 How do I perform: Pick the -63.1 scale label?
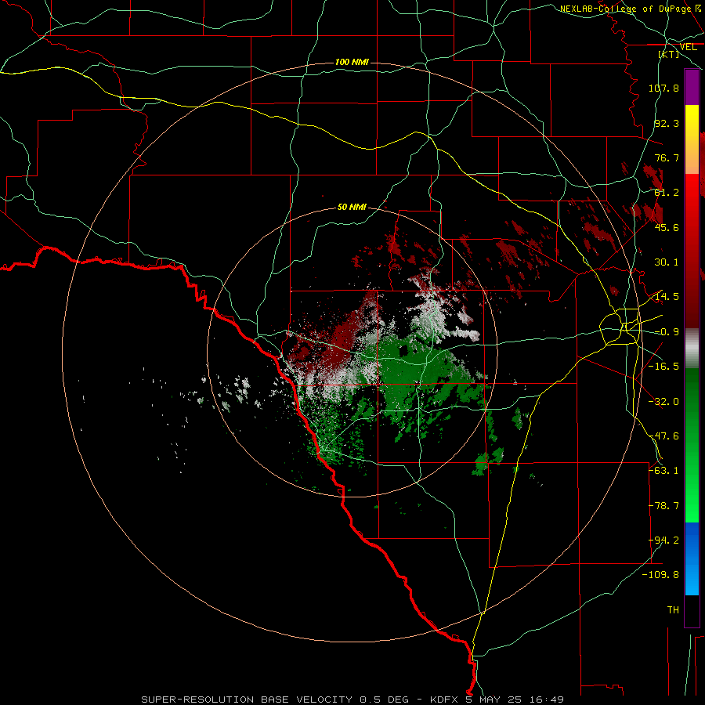(x=663, y=471)
